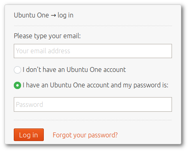Click the 'I have an Ubuntu One account and my password is:' label
The image size is (189, 152).
(95, 85)
